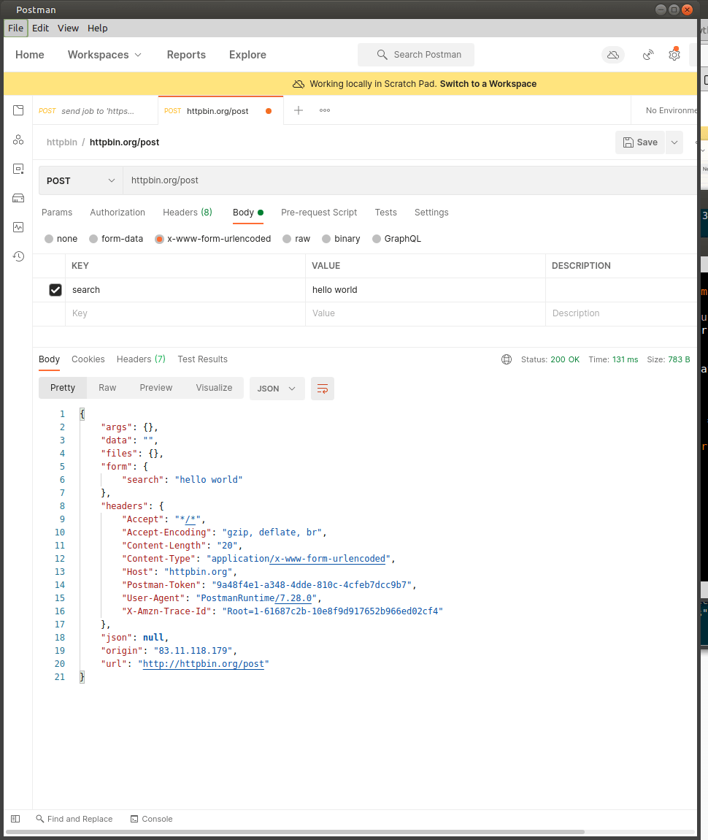Click Switch to a Workspace link
708x840 pixels.
click(488, 84)
